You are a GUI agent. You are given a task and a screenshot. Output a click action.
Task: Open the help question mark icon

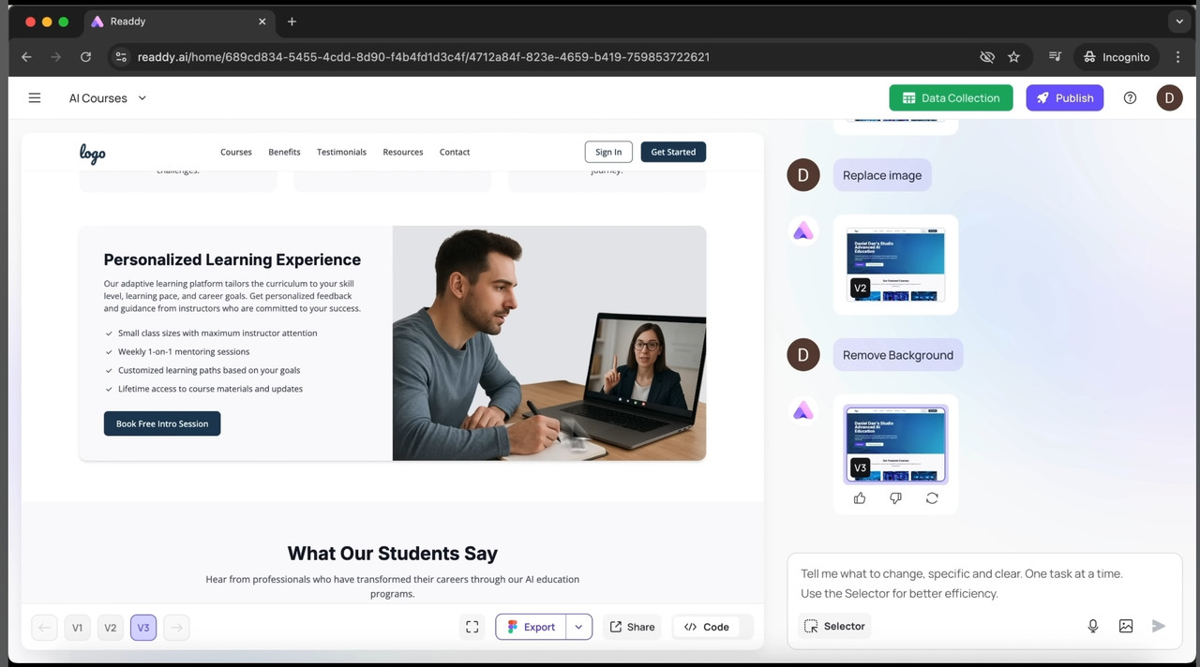coord(1130,97)
